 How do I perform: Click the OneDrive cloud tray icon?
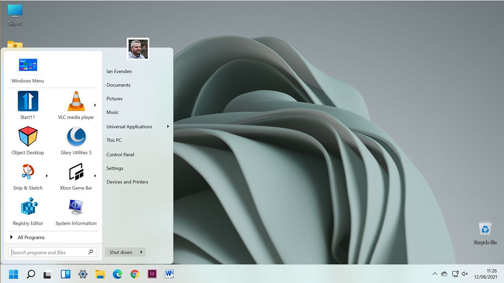click(x=445, y=274)
